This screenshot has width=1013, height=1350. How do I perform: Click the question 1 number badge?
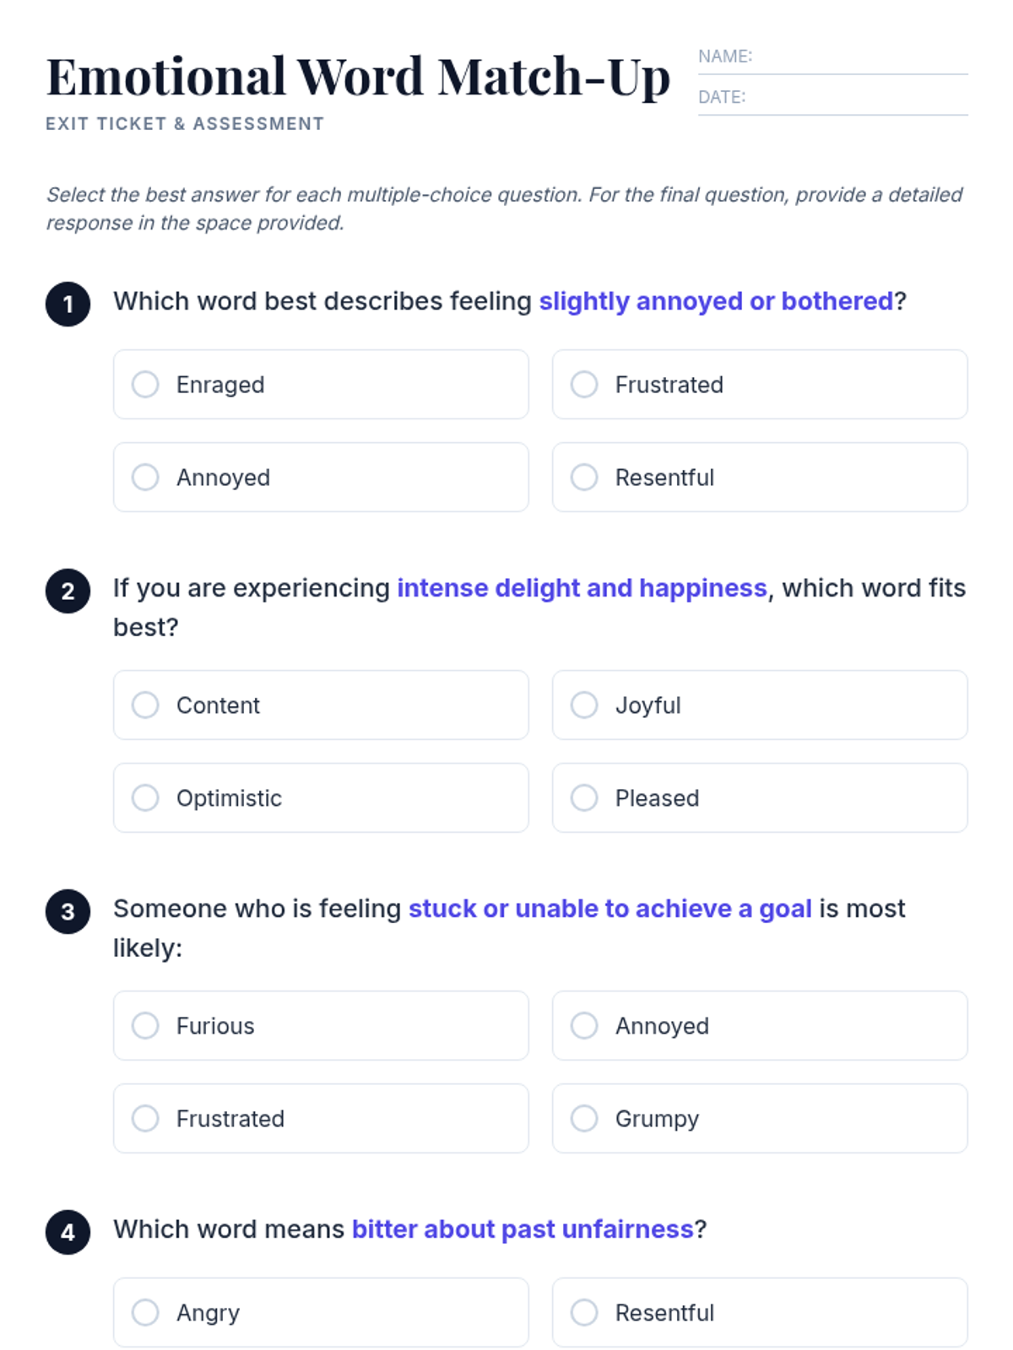[x=68, y=304]
